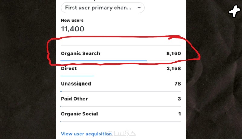Viewport: 242px width, 139px height.
Task: Select the Unassigned channel row label
Action: coord(76,83)
